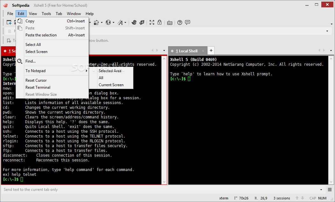
Task: Click left terminal scrollbar down arrow
Action: 164,182
